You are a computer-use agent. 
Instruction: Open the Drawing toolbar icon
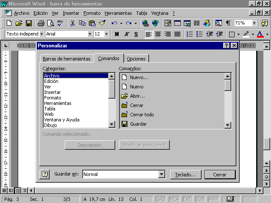click(207, 23)
